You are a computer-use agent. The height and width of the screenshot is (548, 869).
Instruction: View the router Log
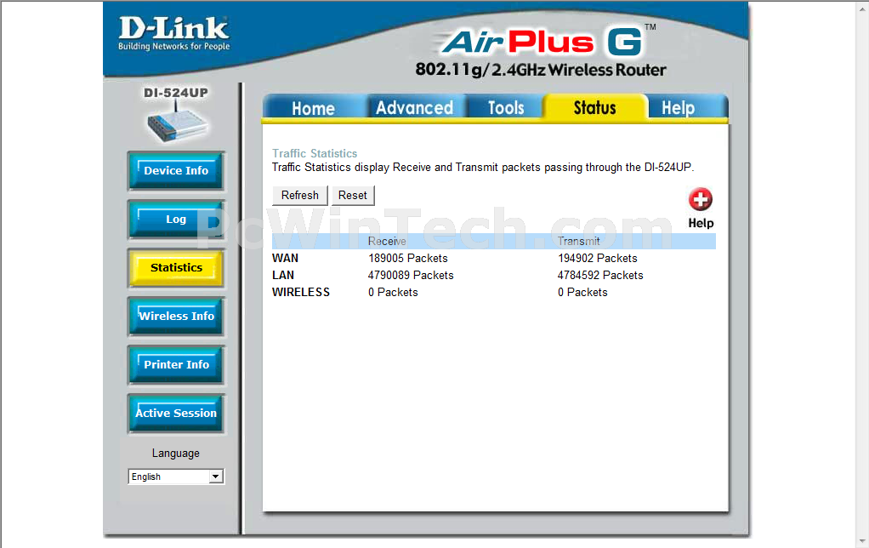pos(176,219)
